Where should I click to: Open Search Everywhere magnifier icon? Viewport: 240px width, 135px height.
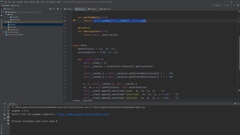tap(238, 5)
